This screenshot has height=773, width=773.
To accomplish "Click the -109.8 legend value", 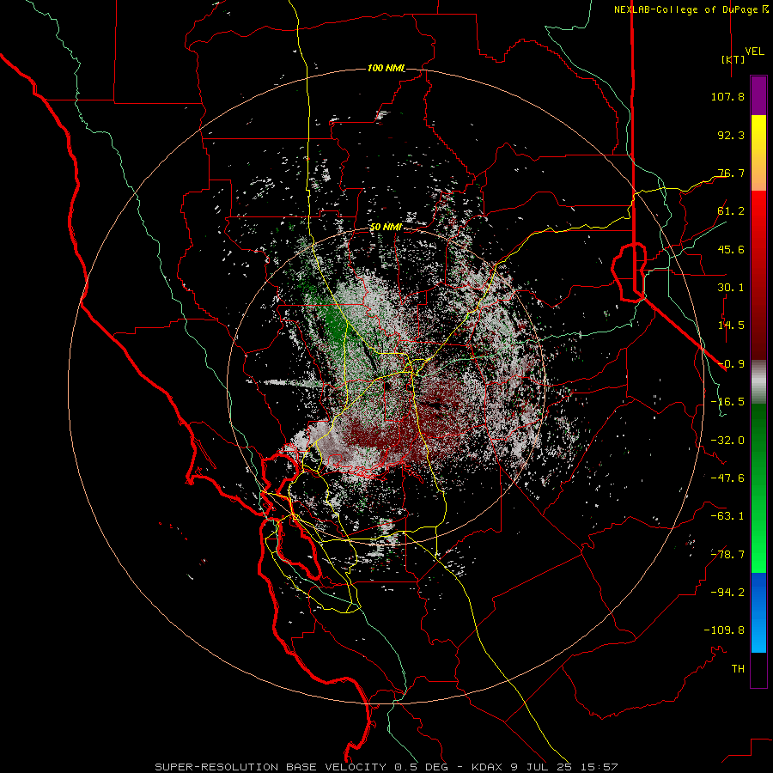I will 724,630.
